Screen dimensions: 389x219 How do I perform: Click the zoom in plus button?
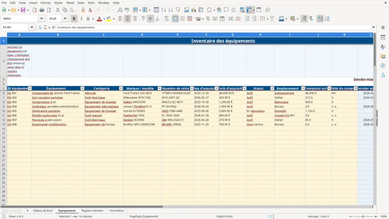click(376, 216)
